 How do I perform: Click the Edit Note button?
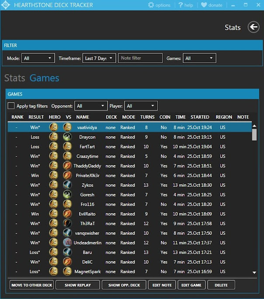162,285
